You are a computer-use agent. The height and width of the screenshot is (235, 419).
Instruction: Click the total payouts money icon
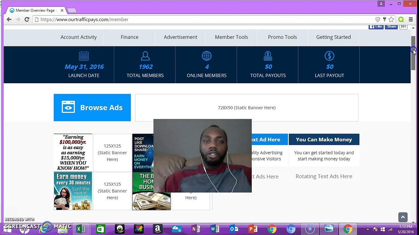pos(268,56)
